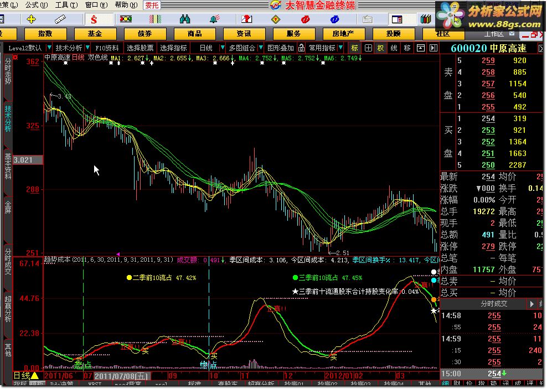The width and height of the screenshot is (547, 389).
Task: Open the 资讯 category tab
Action: pyautogui.click(x=244, y=34)
